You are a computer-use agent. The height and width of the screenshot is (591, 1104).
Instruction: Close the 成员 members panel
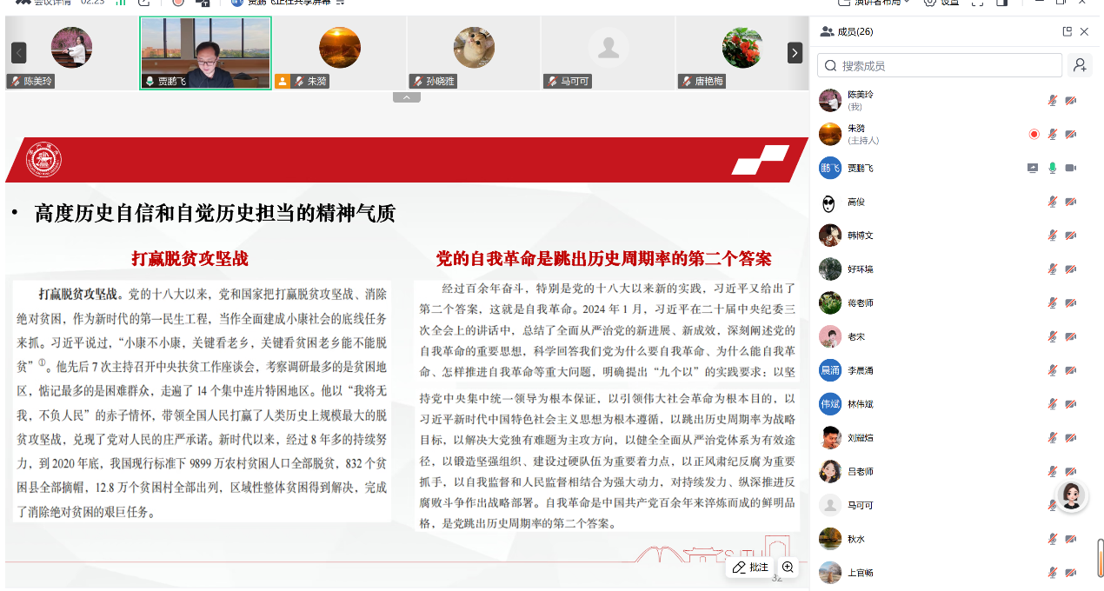point(1084,32)
